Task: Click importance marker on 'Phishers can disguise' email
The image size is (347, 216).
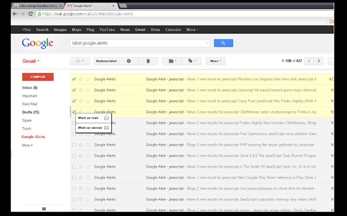Action: pos(88,79)
